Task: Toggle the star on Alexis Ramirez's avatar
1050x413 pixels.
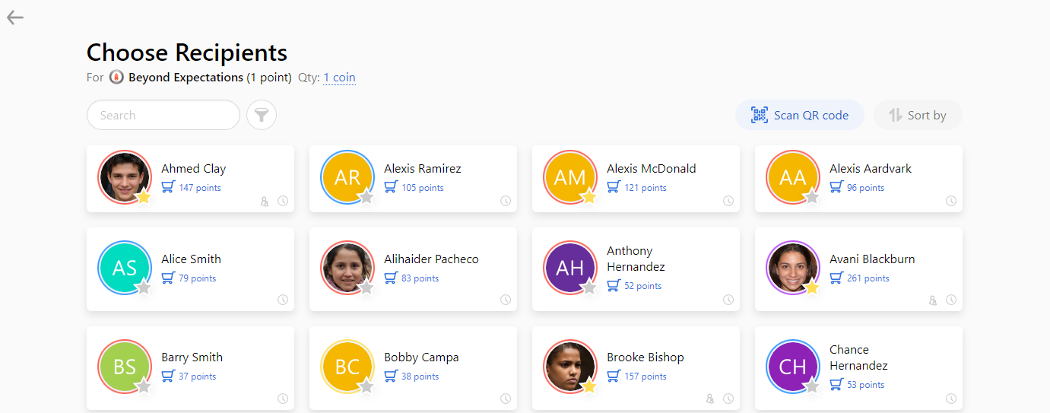Action: click(366, 197)
